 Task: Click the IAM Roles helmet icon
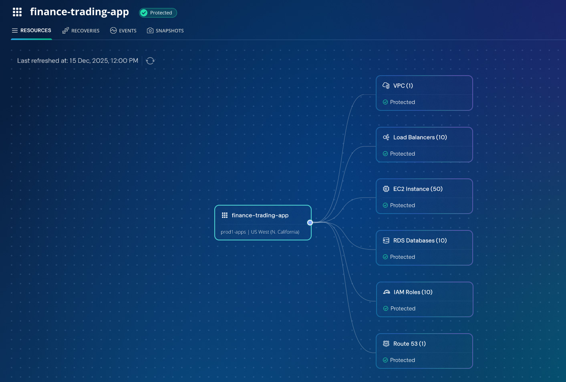[387, 292]
